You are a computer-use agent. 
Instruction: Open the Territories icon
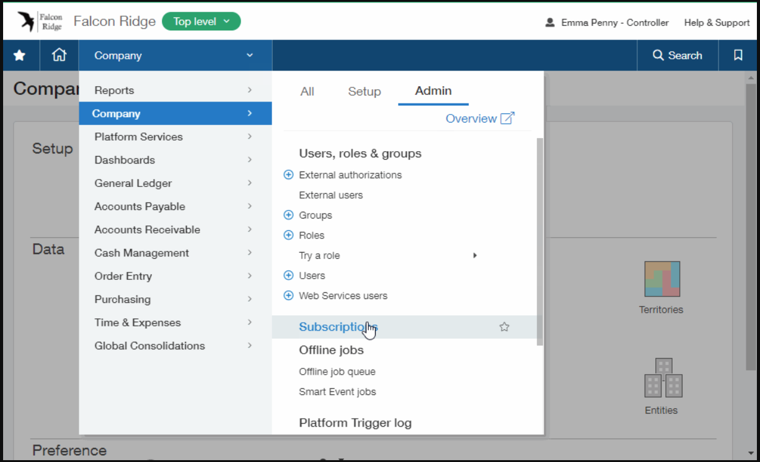click(661, 279)
